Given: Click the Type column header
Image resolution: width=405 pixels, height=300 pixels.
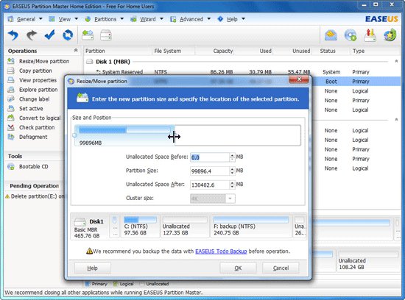Looking at the screenshot, I should pos(359,51).
